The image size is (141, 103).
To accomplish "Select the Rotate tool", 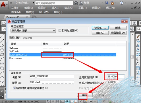I will coord(138,64).
